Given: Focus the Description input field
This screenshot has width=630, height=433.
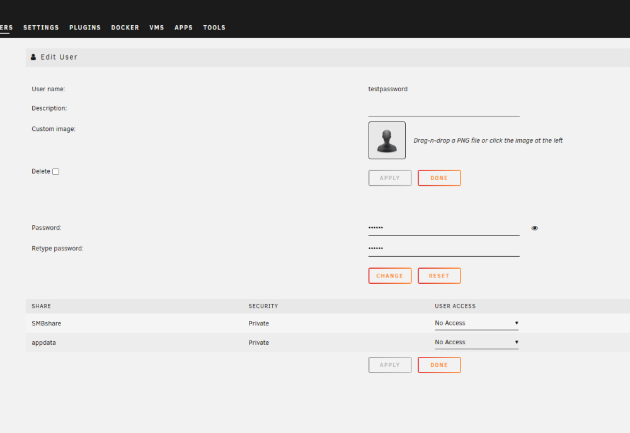Looking at the screenshot, I should pos(444,109).
